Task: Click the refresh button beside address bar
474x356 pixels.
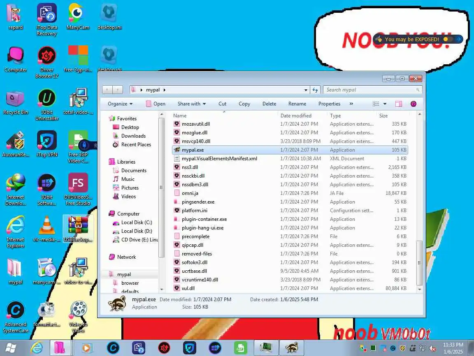Action: [315, 90]
